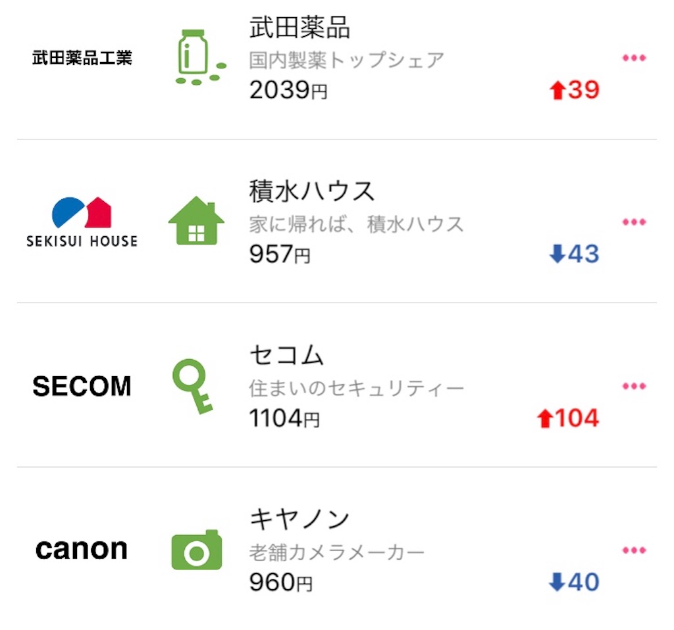The height and width of the screenshot is (630, 674).
Task: Click the green medicine bottle icon
Action: pyautogui.click(x=201, y=57)
